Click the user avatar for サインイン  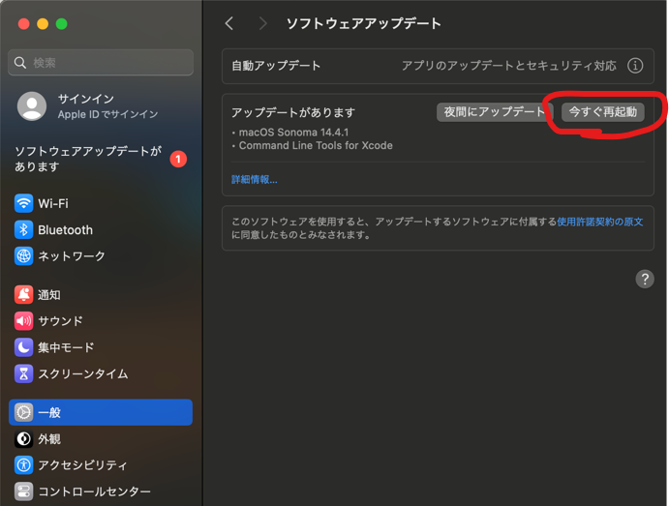tap(32, 106)
